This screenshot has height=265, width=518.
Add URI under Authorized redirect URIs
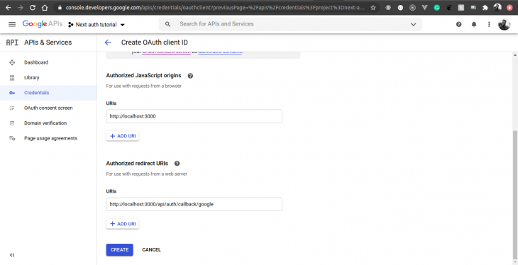tap(123, 224)
